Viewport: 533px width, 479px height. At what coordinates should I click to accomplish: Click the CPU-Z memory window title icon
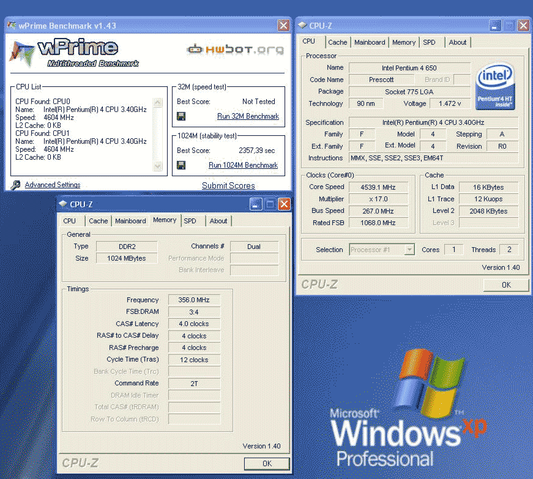click(x=63, y=204)
